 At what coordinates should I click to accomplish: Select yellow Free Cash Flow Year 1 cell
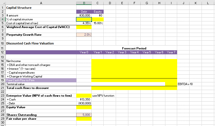tap(98, 80)
